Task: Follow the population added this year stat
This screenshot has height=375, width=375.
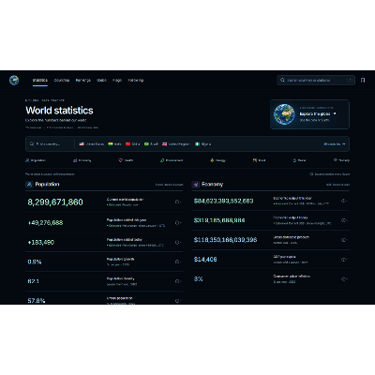Action: pos(178,223)
